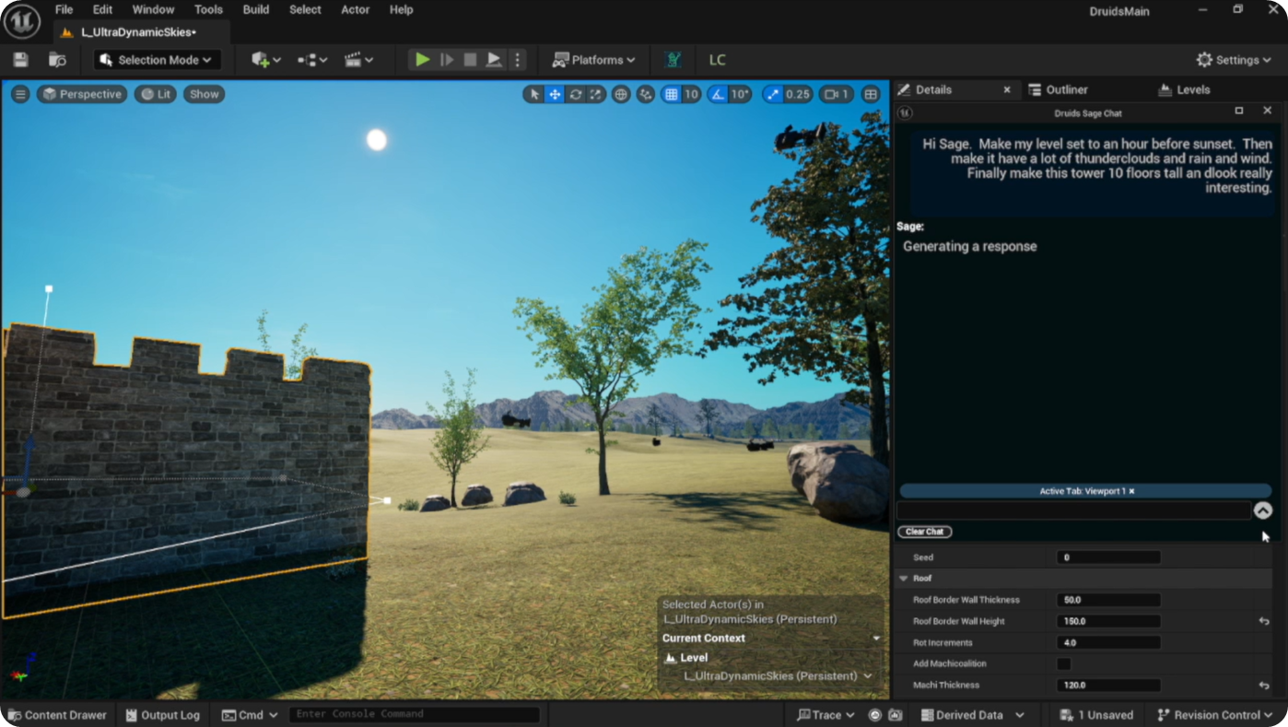Open the Build menu
Viewport: 1288px width, 727px height.
(255, 9)
